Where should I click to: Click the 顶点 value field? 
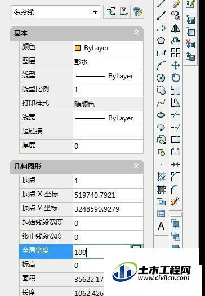coord(108,181)
